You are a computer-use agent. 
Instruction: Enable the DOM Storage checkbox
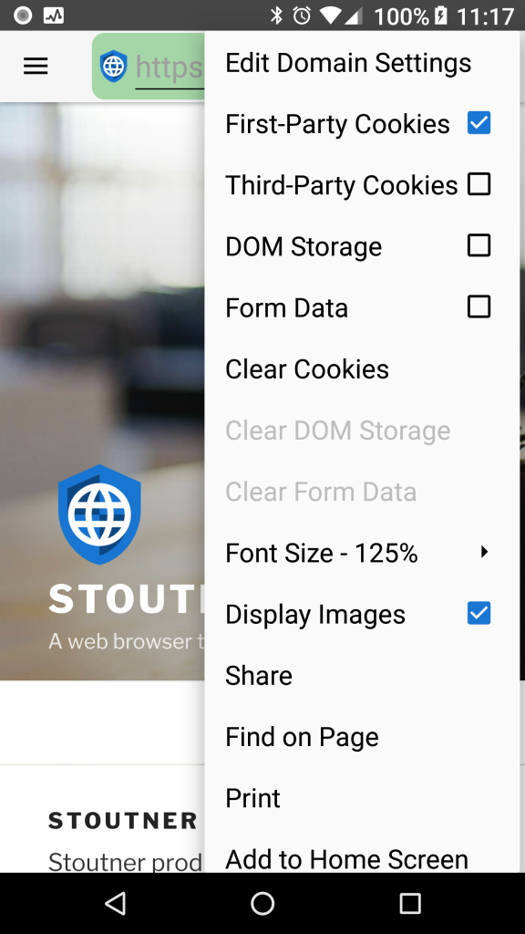[479, 245]
